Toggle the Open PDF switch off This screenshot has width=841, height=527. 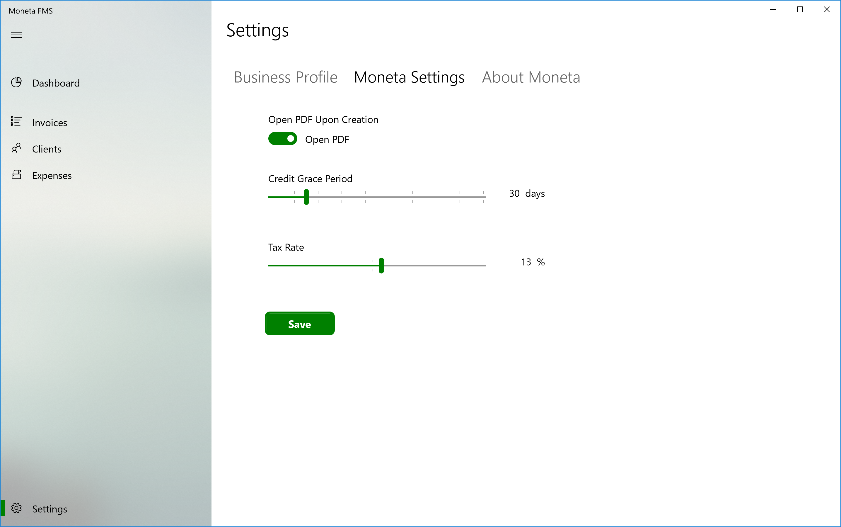click(282, 139)
